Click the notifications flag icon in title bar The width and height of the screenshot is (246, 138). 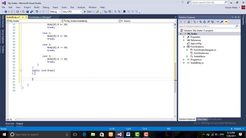point(183,2)
